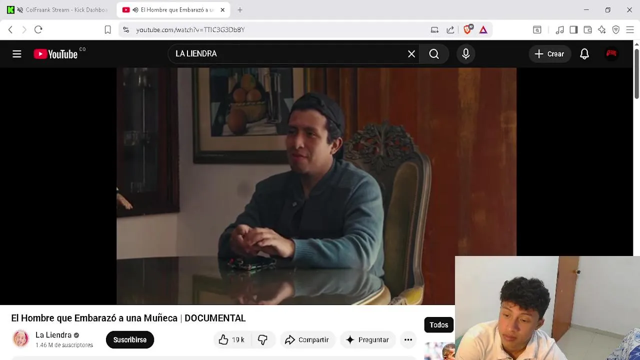Open the account avatar menu
This screenshot has height=360, width=640.
tap(611, 54)
